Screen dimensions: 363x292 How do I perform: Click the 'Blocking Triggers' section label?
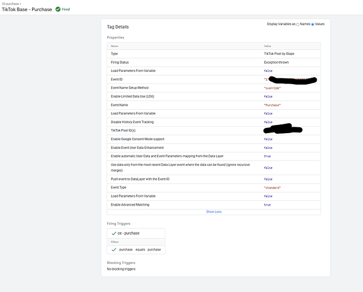(121, 263)
